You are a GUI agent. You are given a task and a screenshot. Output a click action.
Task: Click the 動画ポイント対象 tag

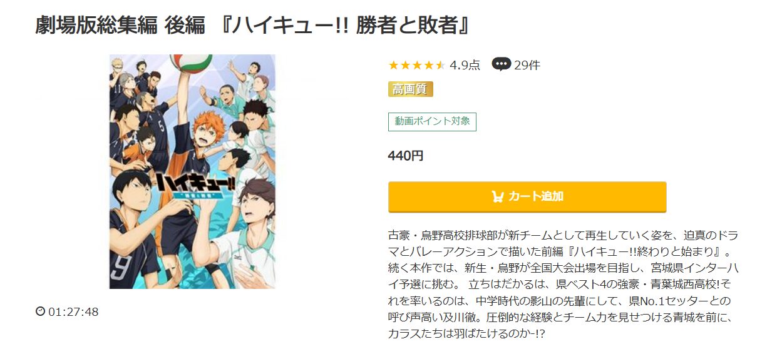coord(432,121)
